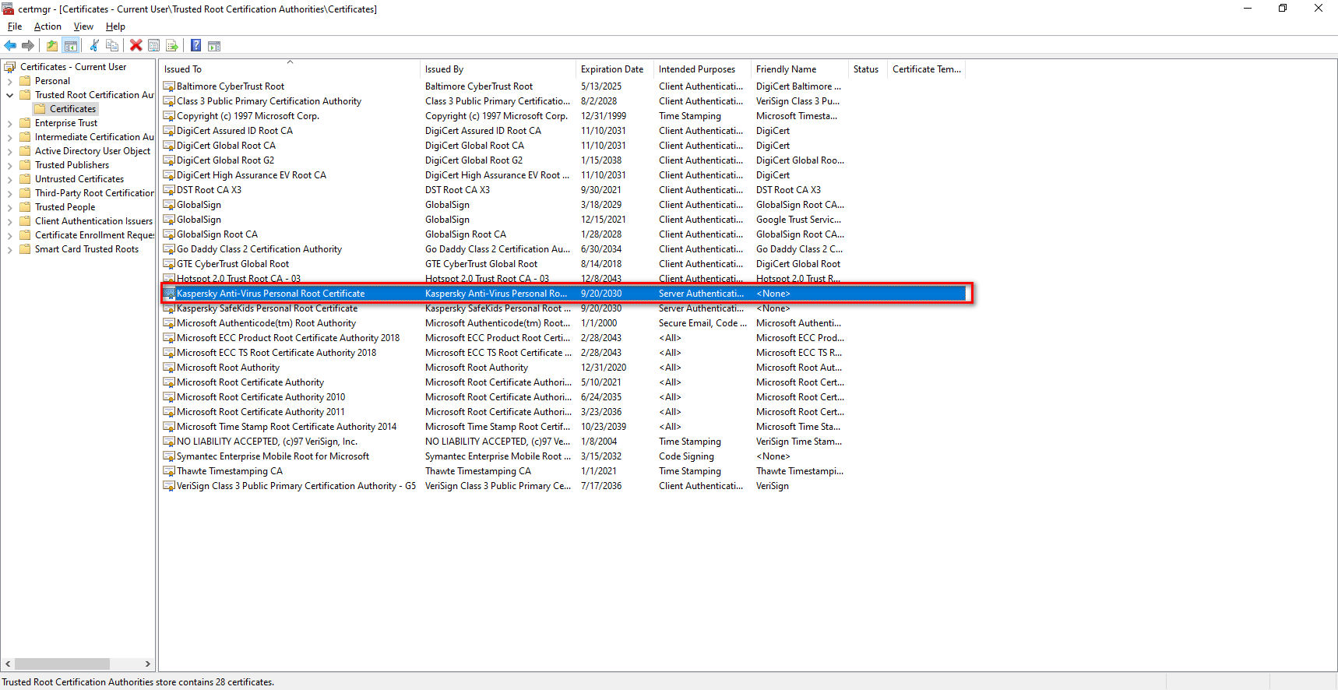Viewport: 1338px width, 690px height.
Task: Select Symantec Enterprise Mobile Root for Microsoft
Action: 273,456
